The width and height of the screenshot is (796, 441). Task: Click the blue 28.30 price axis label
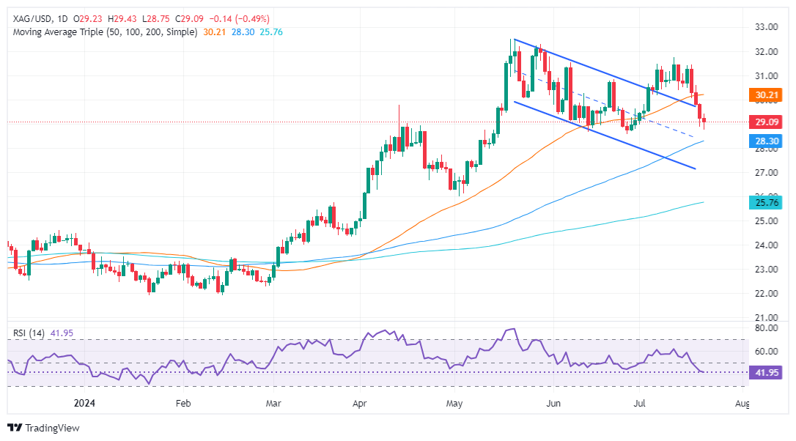click(768, 141)
